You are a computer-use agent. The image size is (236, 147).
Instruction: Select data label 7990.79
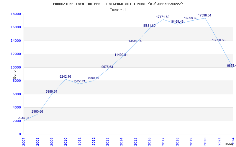coord(93,78)
